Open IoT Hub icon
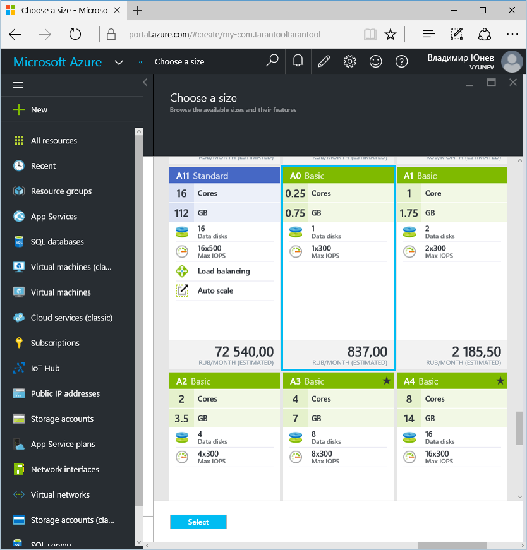Screen dimensions: 527x550 18,368
